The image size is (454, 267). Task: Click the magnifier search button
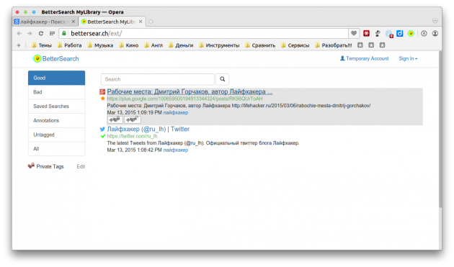tap(222, 79)
